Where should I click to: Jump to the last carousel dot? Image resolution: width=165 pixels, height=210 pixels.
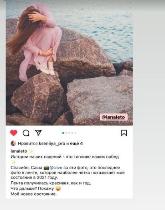click(x=76, y=133)
